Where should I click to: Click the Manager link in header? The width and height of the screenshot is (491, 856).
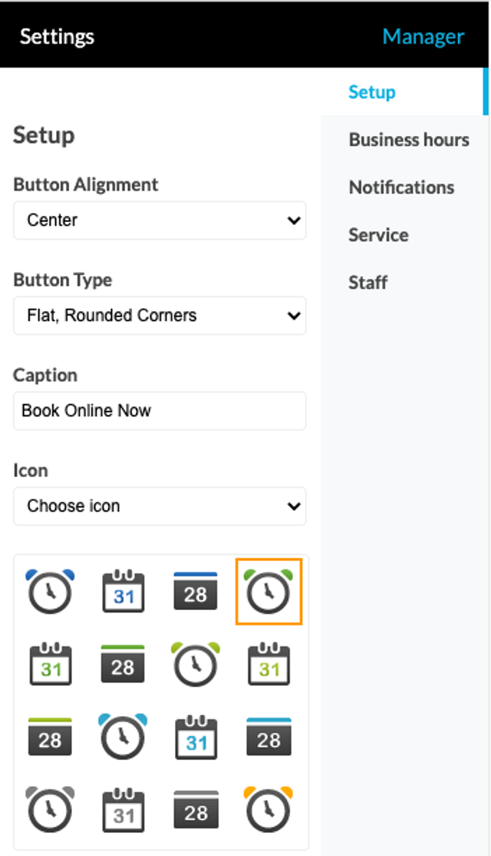[423, 37]
